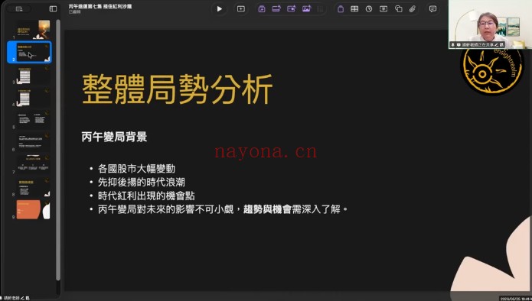The height and width of the screenshot is (301, 532).
Task: Open the comment bubble icon
Action: pos(432,9)
